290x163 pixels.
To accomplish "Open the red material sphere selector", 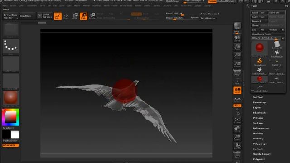I will tap(11, 99).
